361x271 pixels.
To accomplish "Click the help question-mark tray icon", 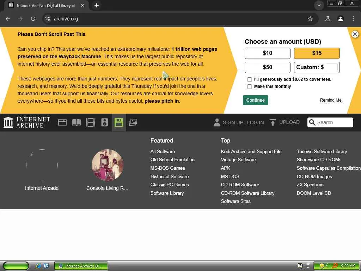I will coord(300,266).
